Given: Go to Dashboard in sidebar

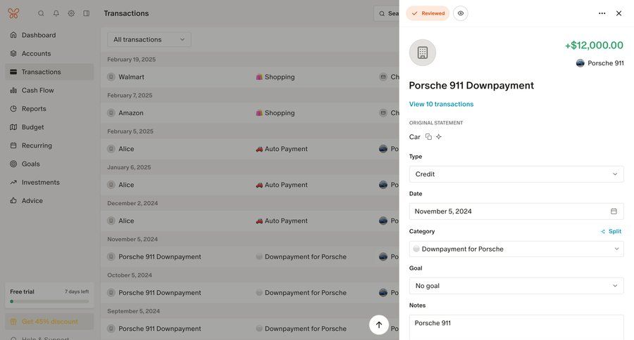Looking at the screenshot, I should 49,35.
